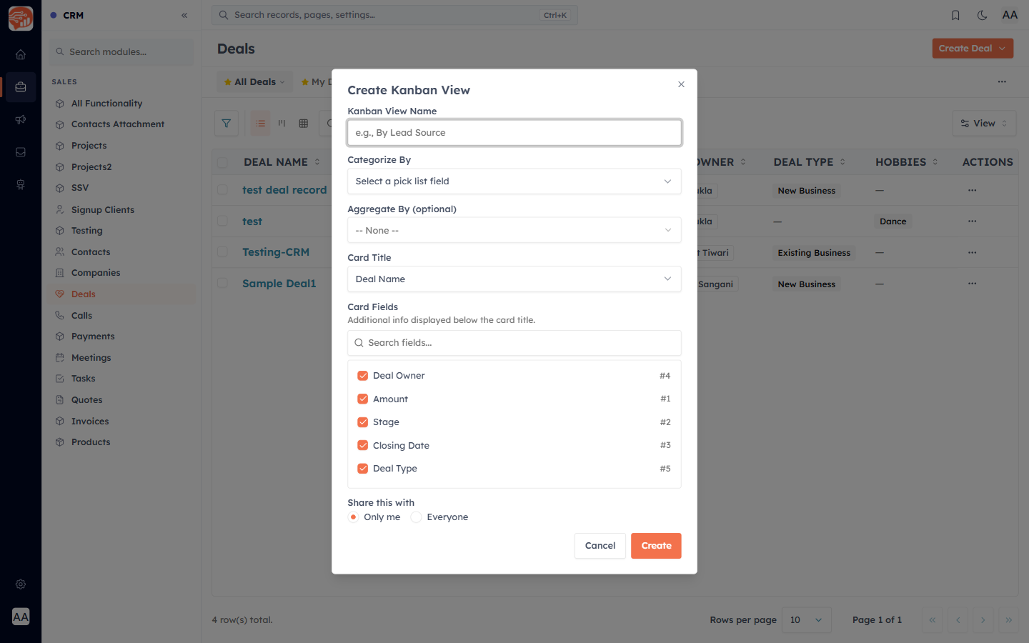Toggle dark mode moon icon
1029x643 pixels.
982,15
